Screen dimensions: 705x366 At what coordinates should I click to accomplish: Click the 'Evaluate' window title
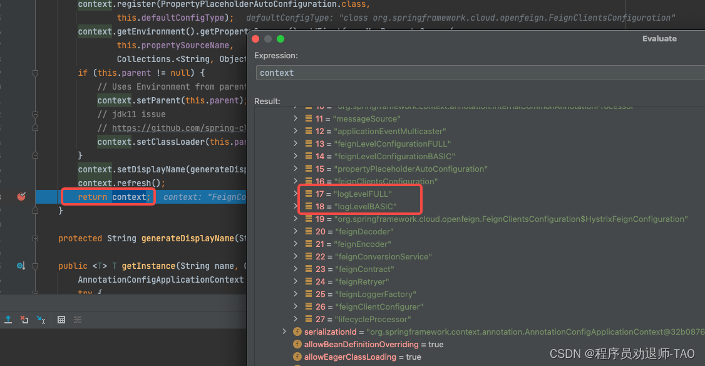click(x=659, y=39)
